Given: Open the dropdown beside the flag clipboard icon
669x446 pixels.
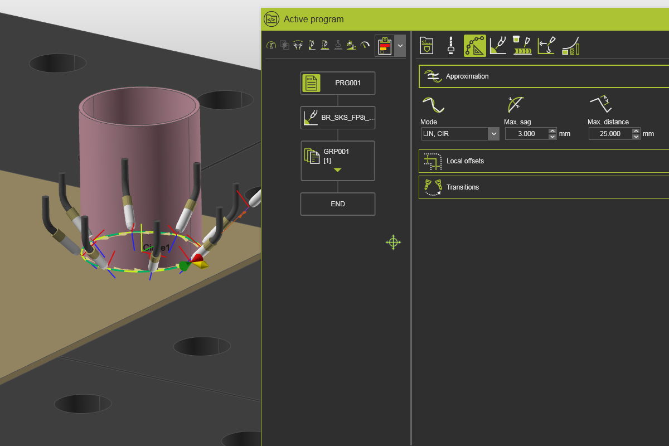Looking at the screenshot, I should pos(400,46).
